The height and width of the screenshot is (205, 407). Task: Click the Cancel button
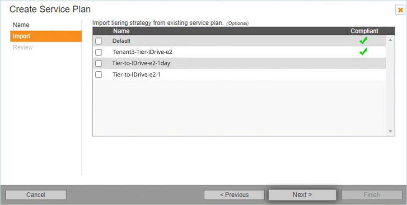tap(36, 195)
